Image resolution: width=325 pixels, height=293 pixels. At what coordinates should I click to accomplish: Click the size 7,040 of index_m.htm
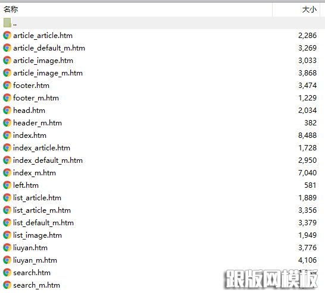[307, 173]
